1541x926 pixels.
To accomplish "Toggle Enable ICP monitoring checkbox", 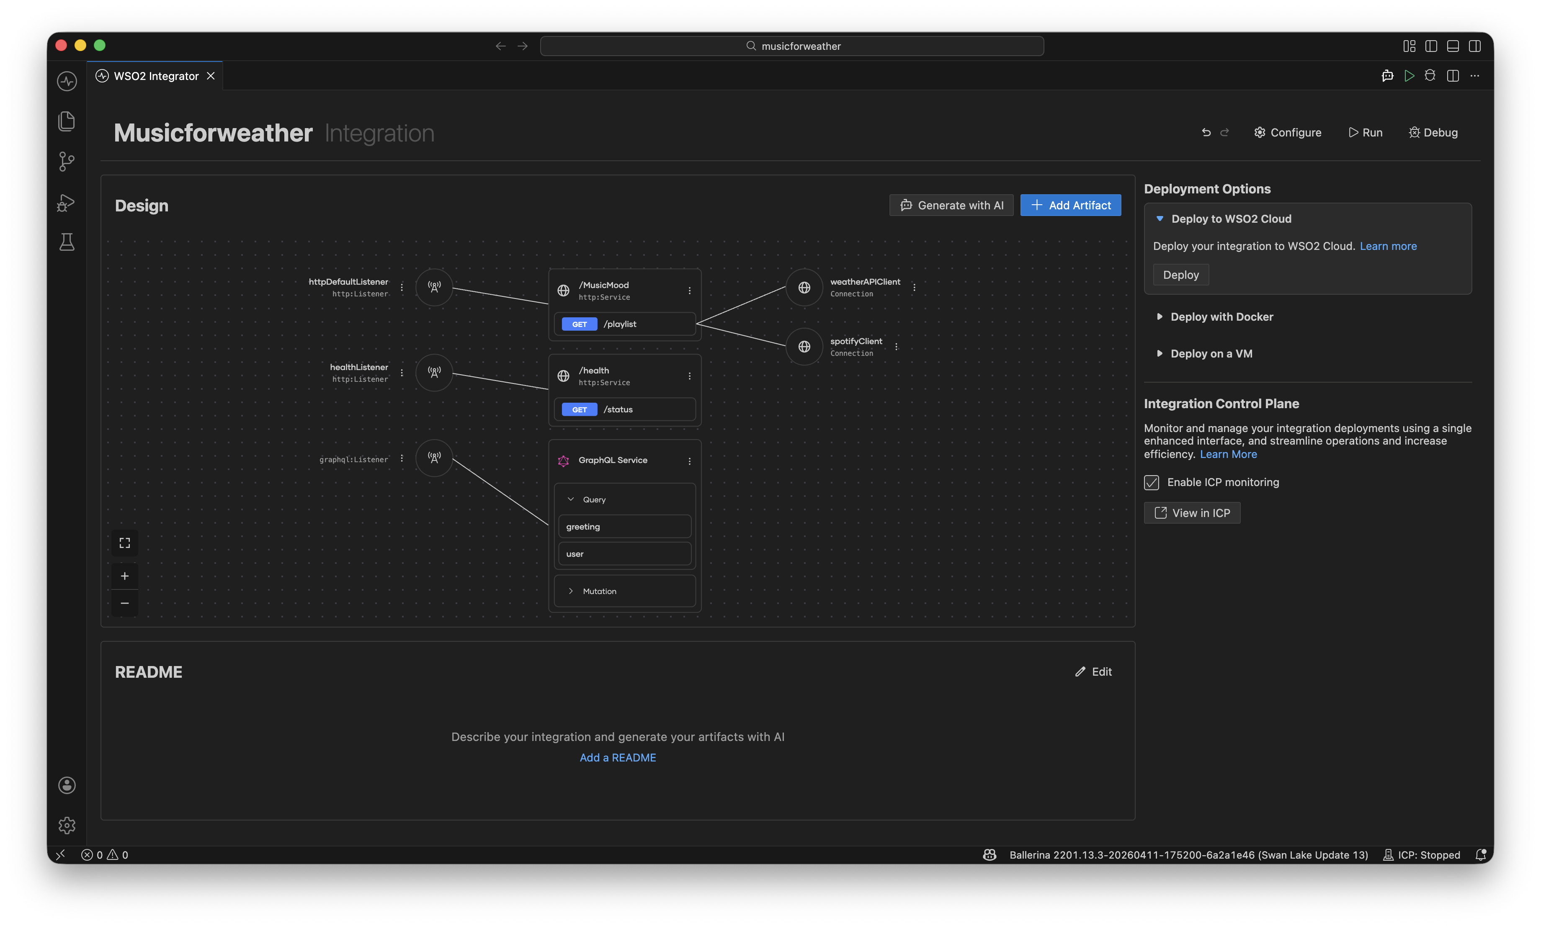I will 1151,482.
